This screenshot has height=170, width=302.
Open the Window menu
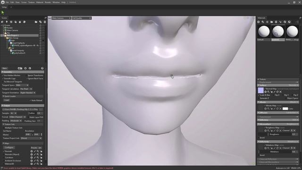point(56,2)
